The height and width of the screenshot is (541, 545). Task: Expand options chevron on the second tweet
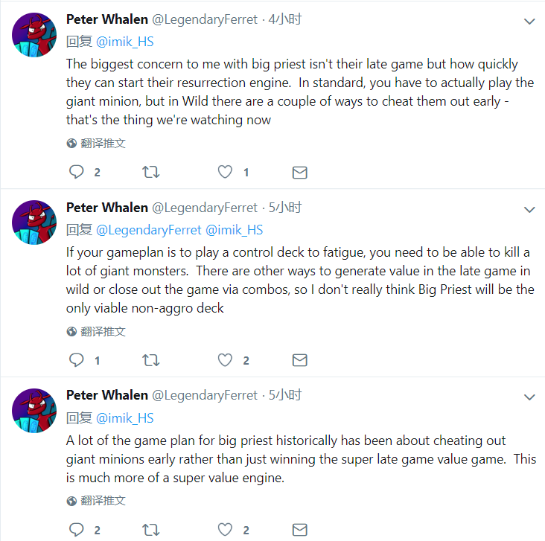click(529, 210)
